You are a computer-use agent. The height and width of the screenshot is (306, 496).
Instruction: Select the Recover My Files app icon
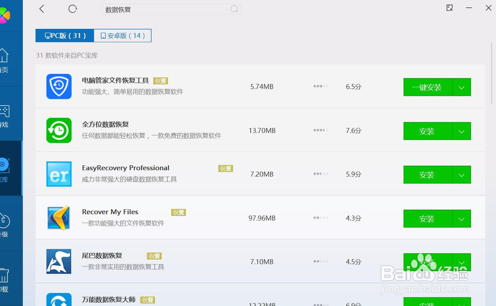(x=59, y=218)
